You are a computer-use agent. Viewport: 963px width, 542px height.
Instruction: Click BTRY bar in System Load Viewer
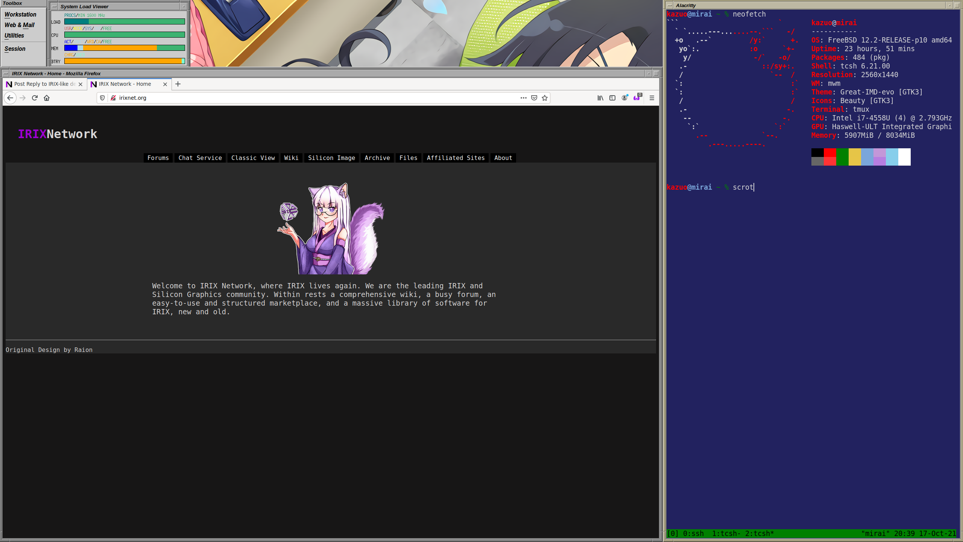[125, 61]
